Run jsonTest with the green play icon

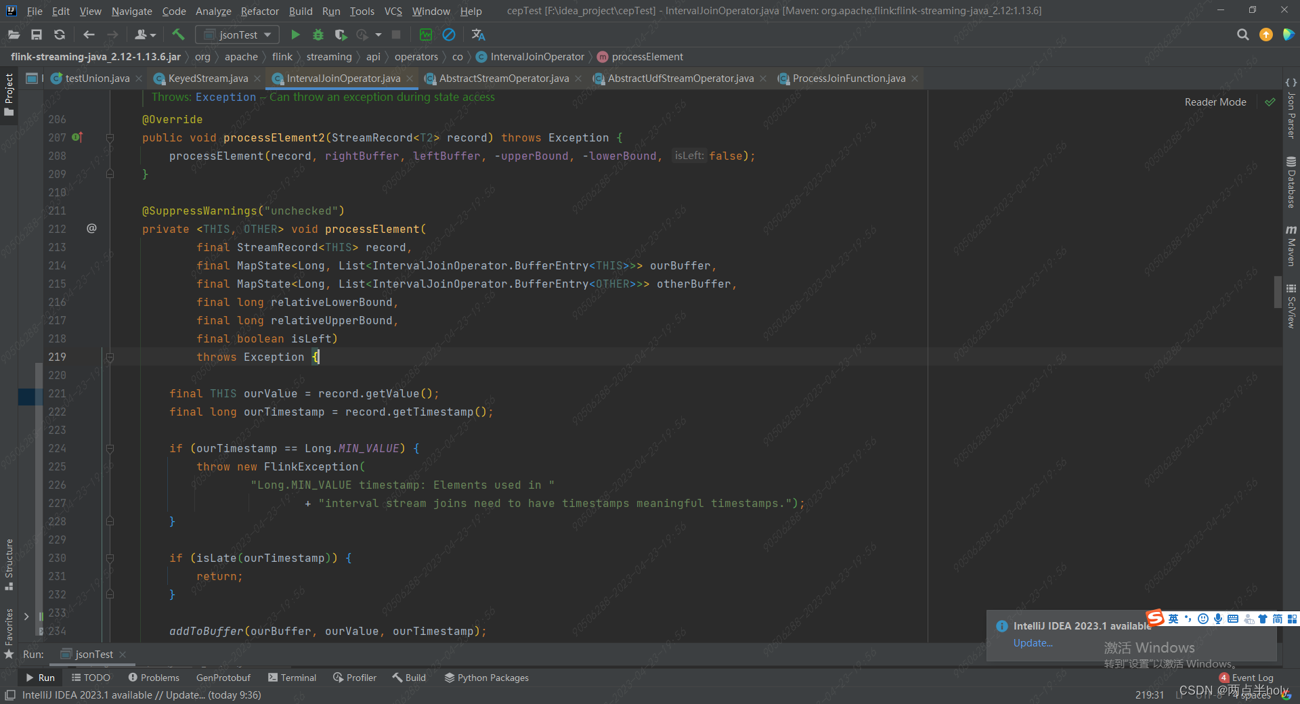(x=295, y=35)
